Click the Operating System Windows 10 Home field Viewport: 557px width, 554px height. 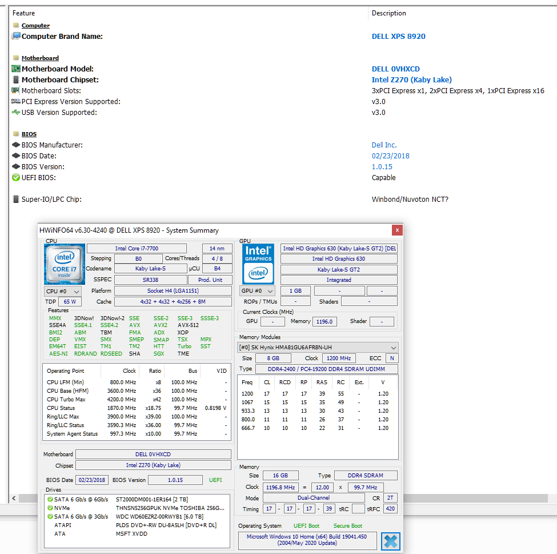tap(307, 540)
